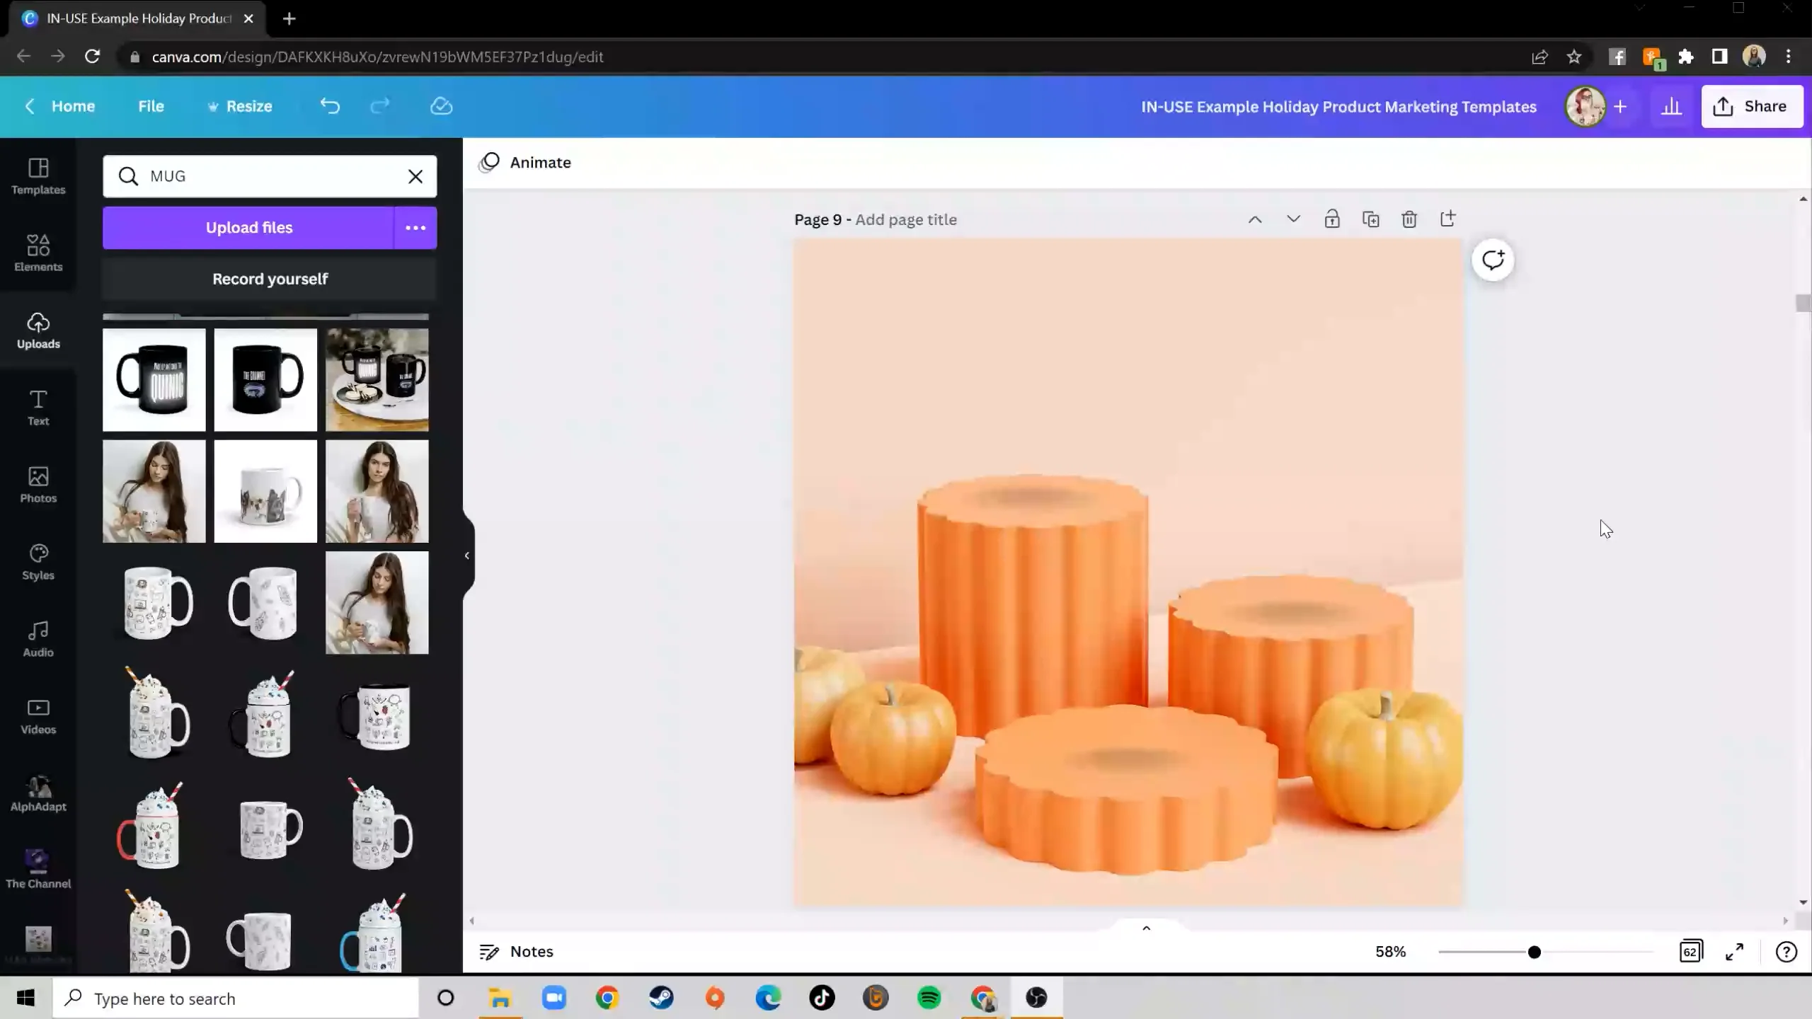Open the Elements sidebar panel

coord(38,253)
